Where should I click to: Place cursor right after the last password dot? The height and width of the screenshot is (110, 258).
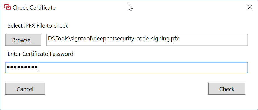pos(38,68)
